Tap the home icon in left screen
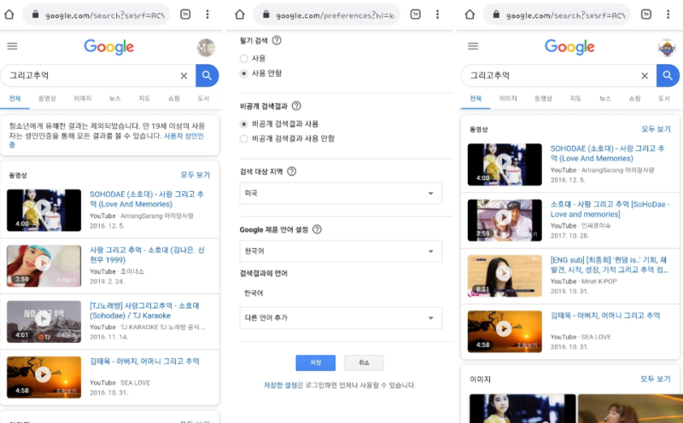Viewport: 683px width, 423px height. click(9, 14)
